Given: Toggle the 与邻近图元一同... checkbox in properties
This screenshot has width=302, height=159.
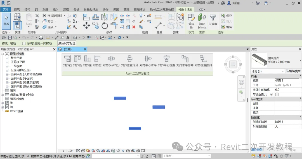Looking at the screenshot, I should [277, 94].
